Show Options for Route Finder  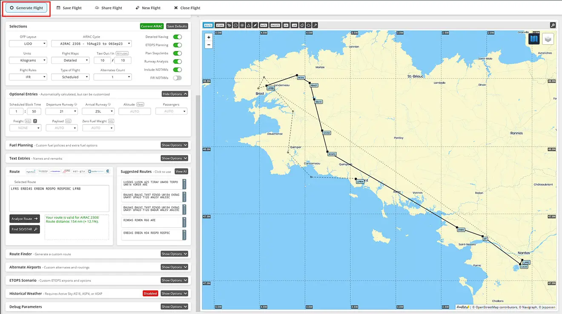[x=174, y=254]
